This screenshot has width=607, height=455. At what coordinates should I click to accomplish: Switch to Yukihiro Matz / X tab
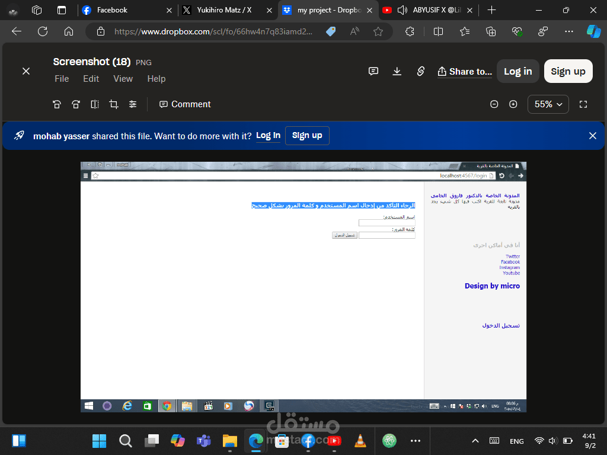pos(227,10)
